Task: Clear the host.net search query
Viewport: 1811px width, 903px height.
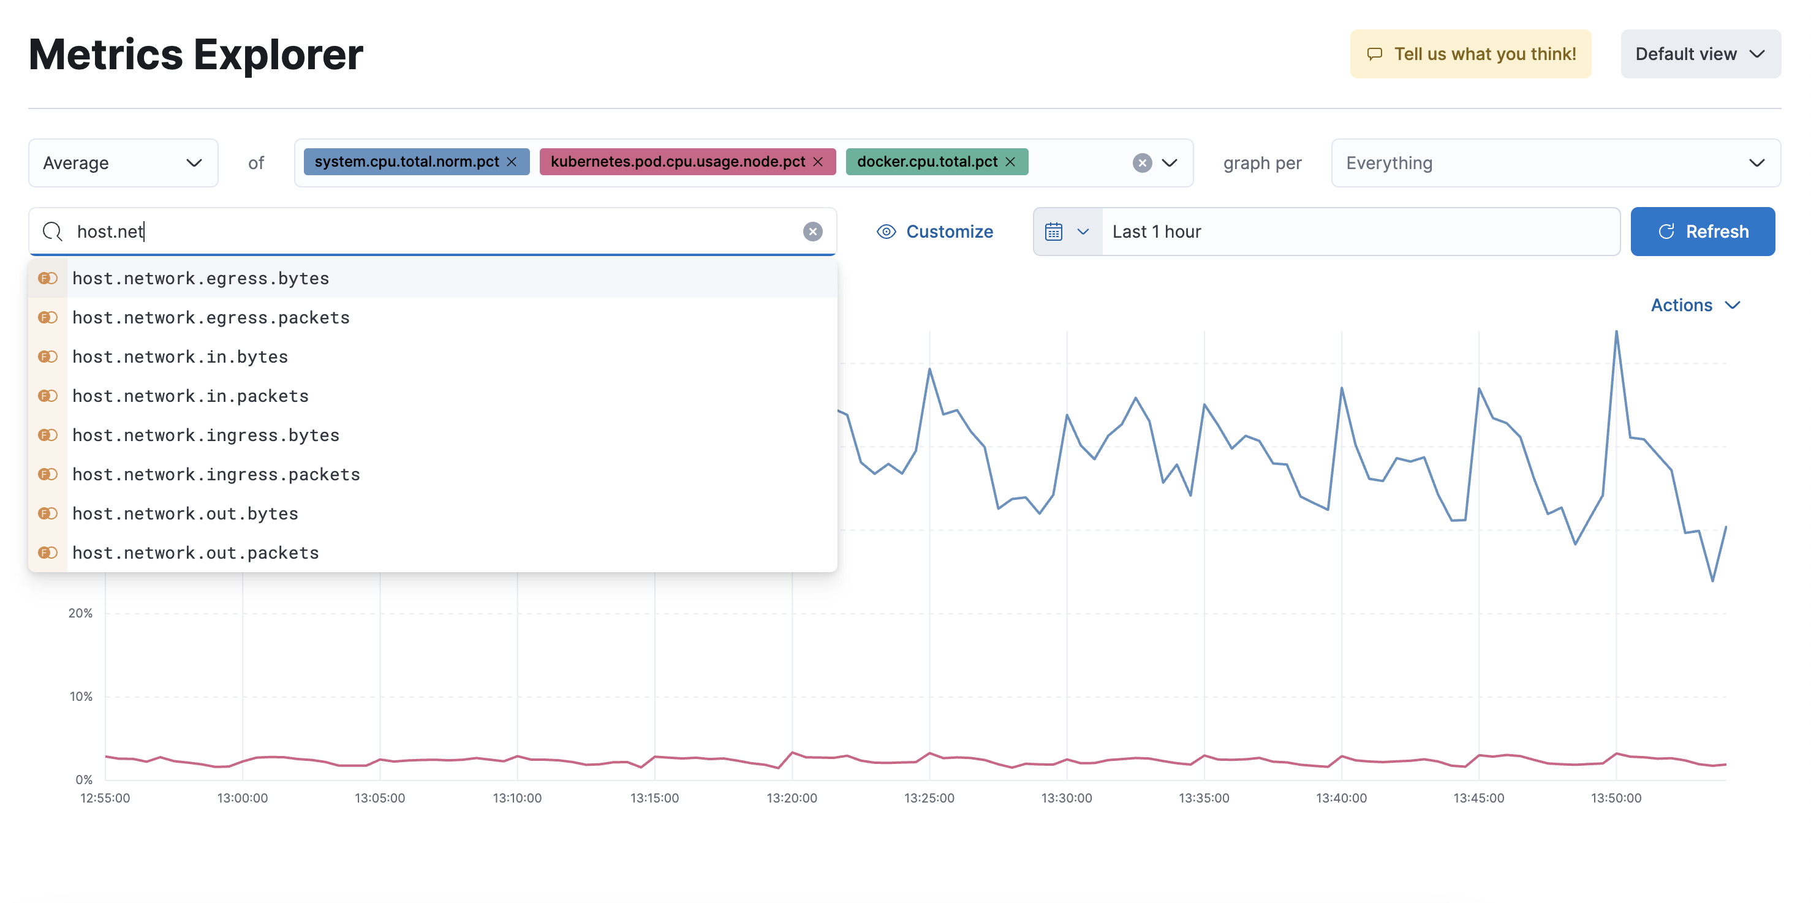Action: click(x=813, y=231)
